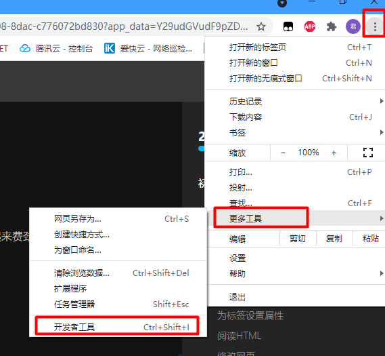
Task: Click the 复制 button in edit row
Action: point(334,239)
